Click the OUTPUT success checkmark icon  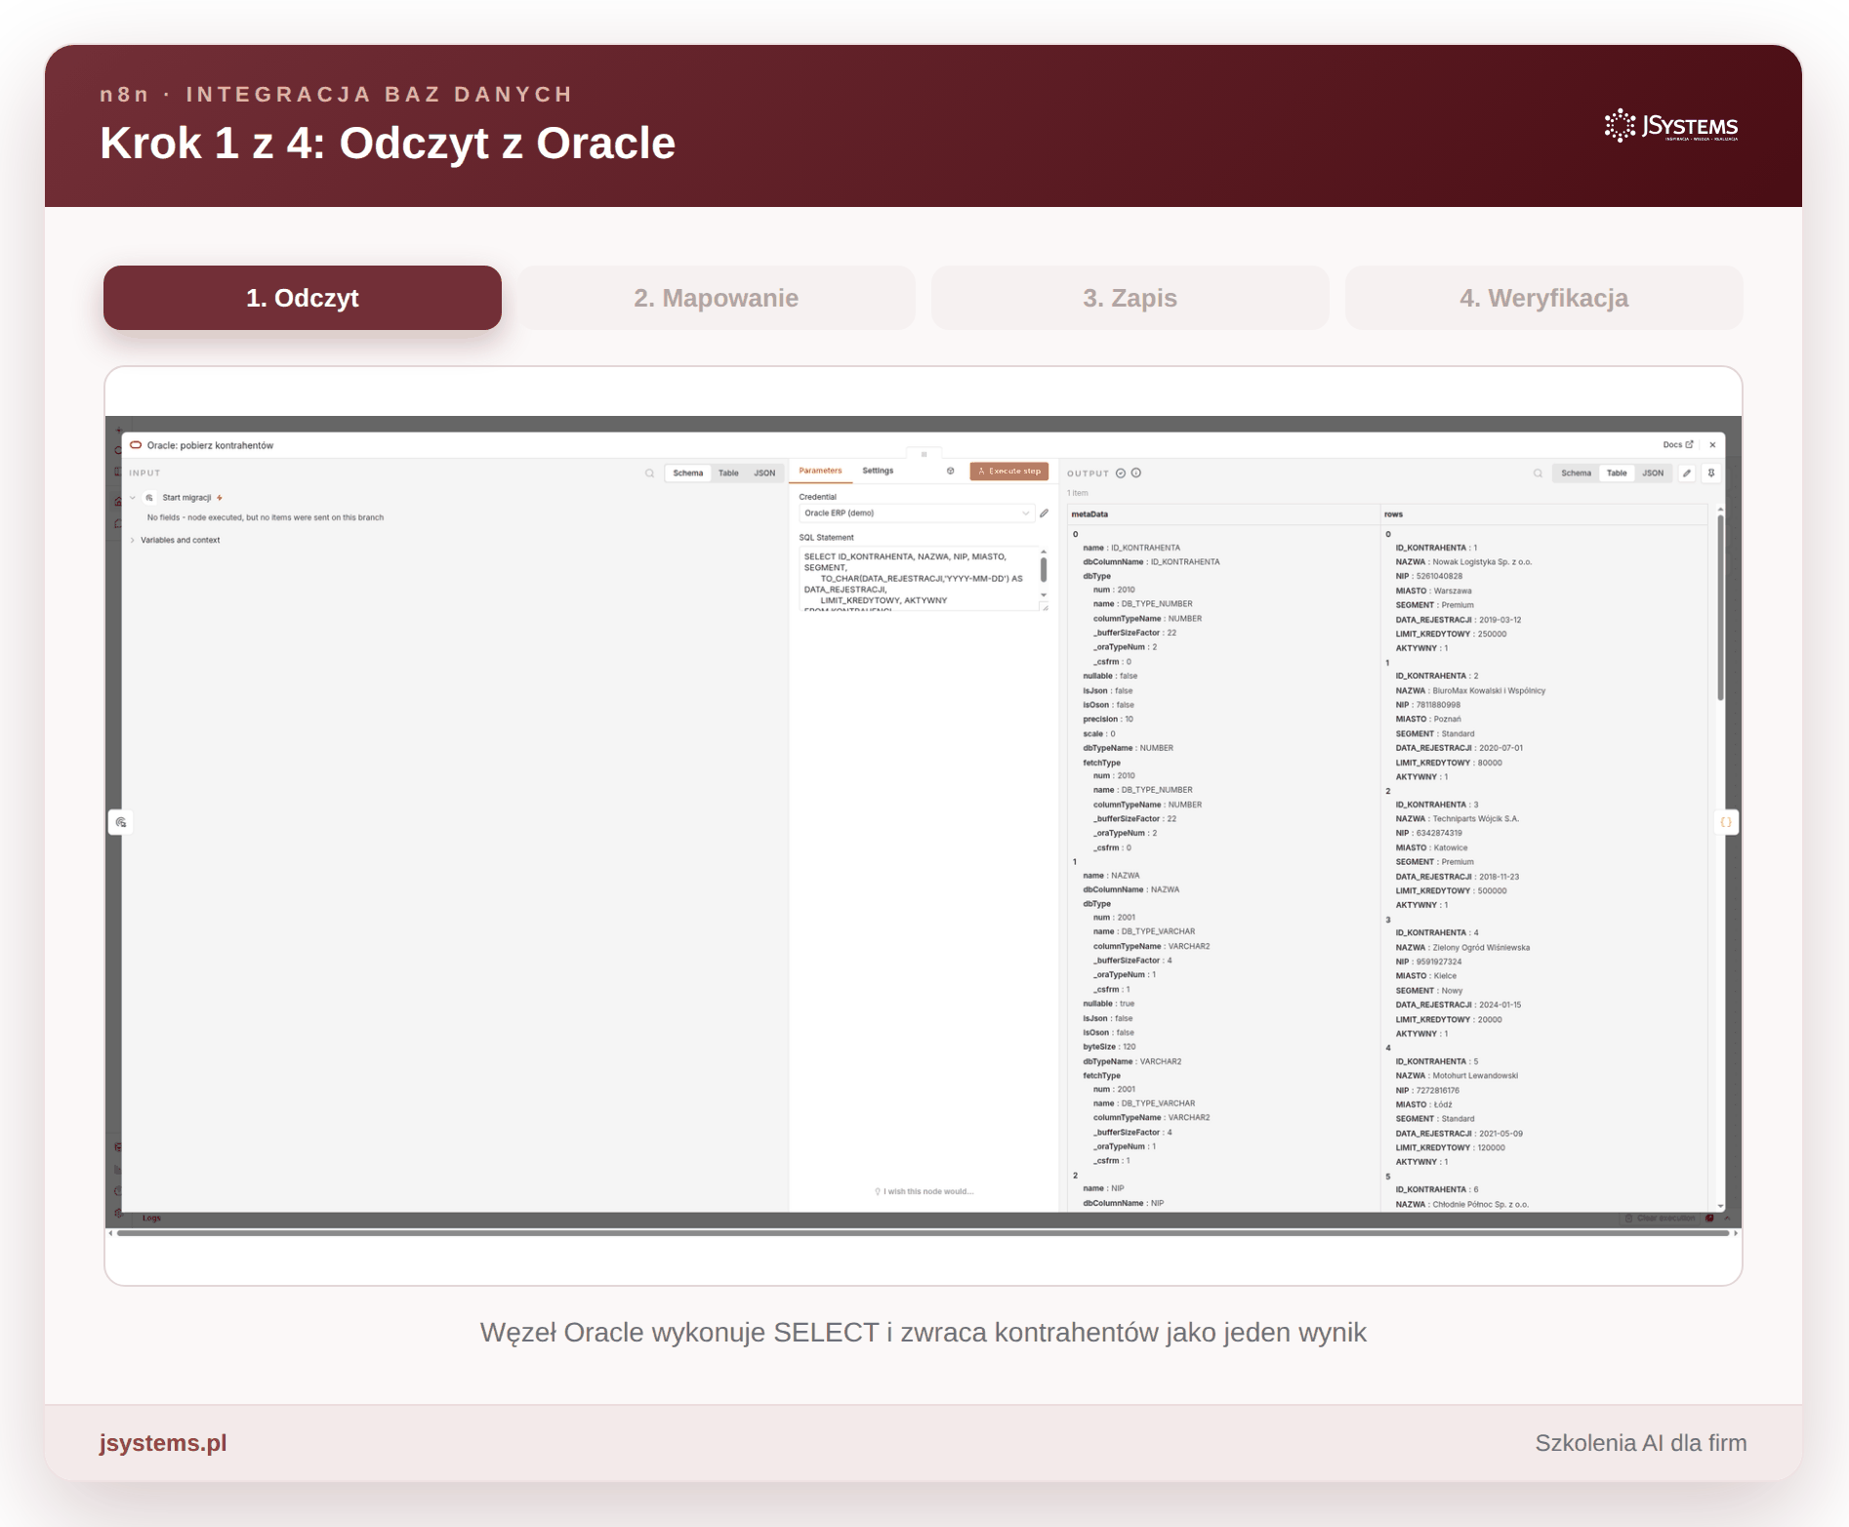click(x=1121, y=474)
